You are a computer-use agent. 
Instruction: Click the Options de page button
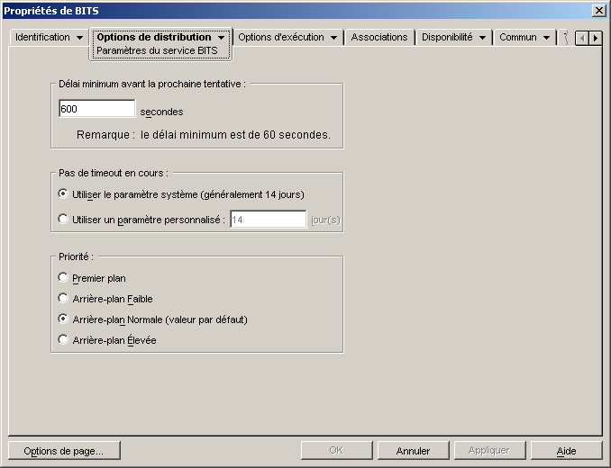point(64,451)
